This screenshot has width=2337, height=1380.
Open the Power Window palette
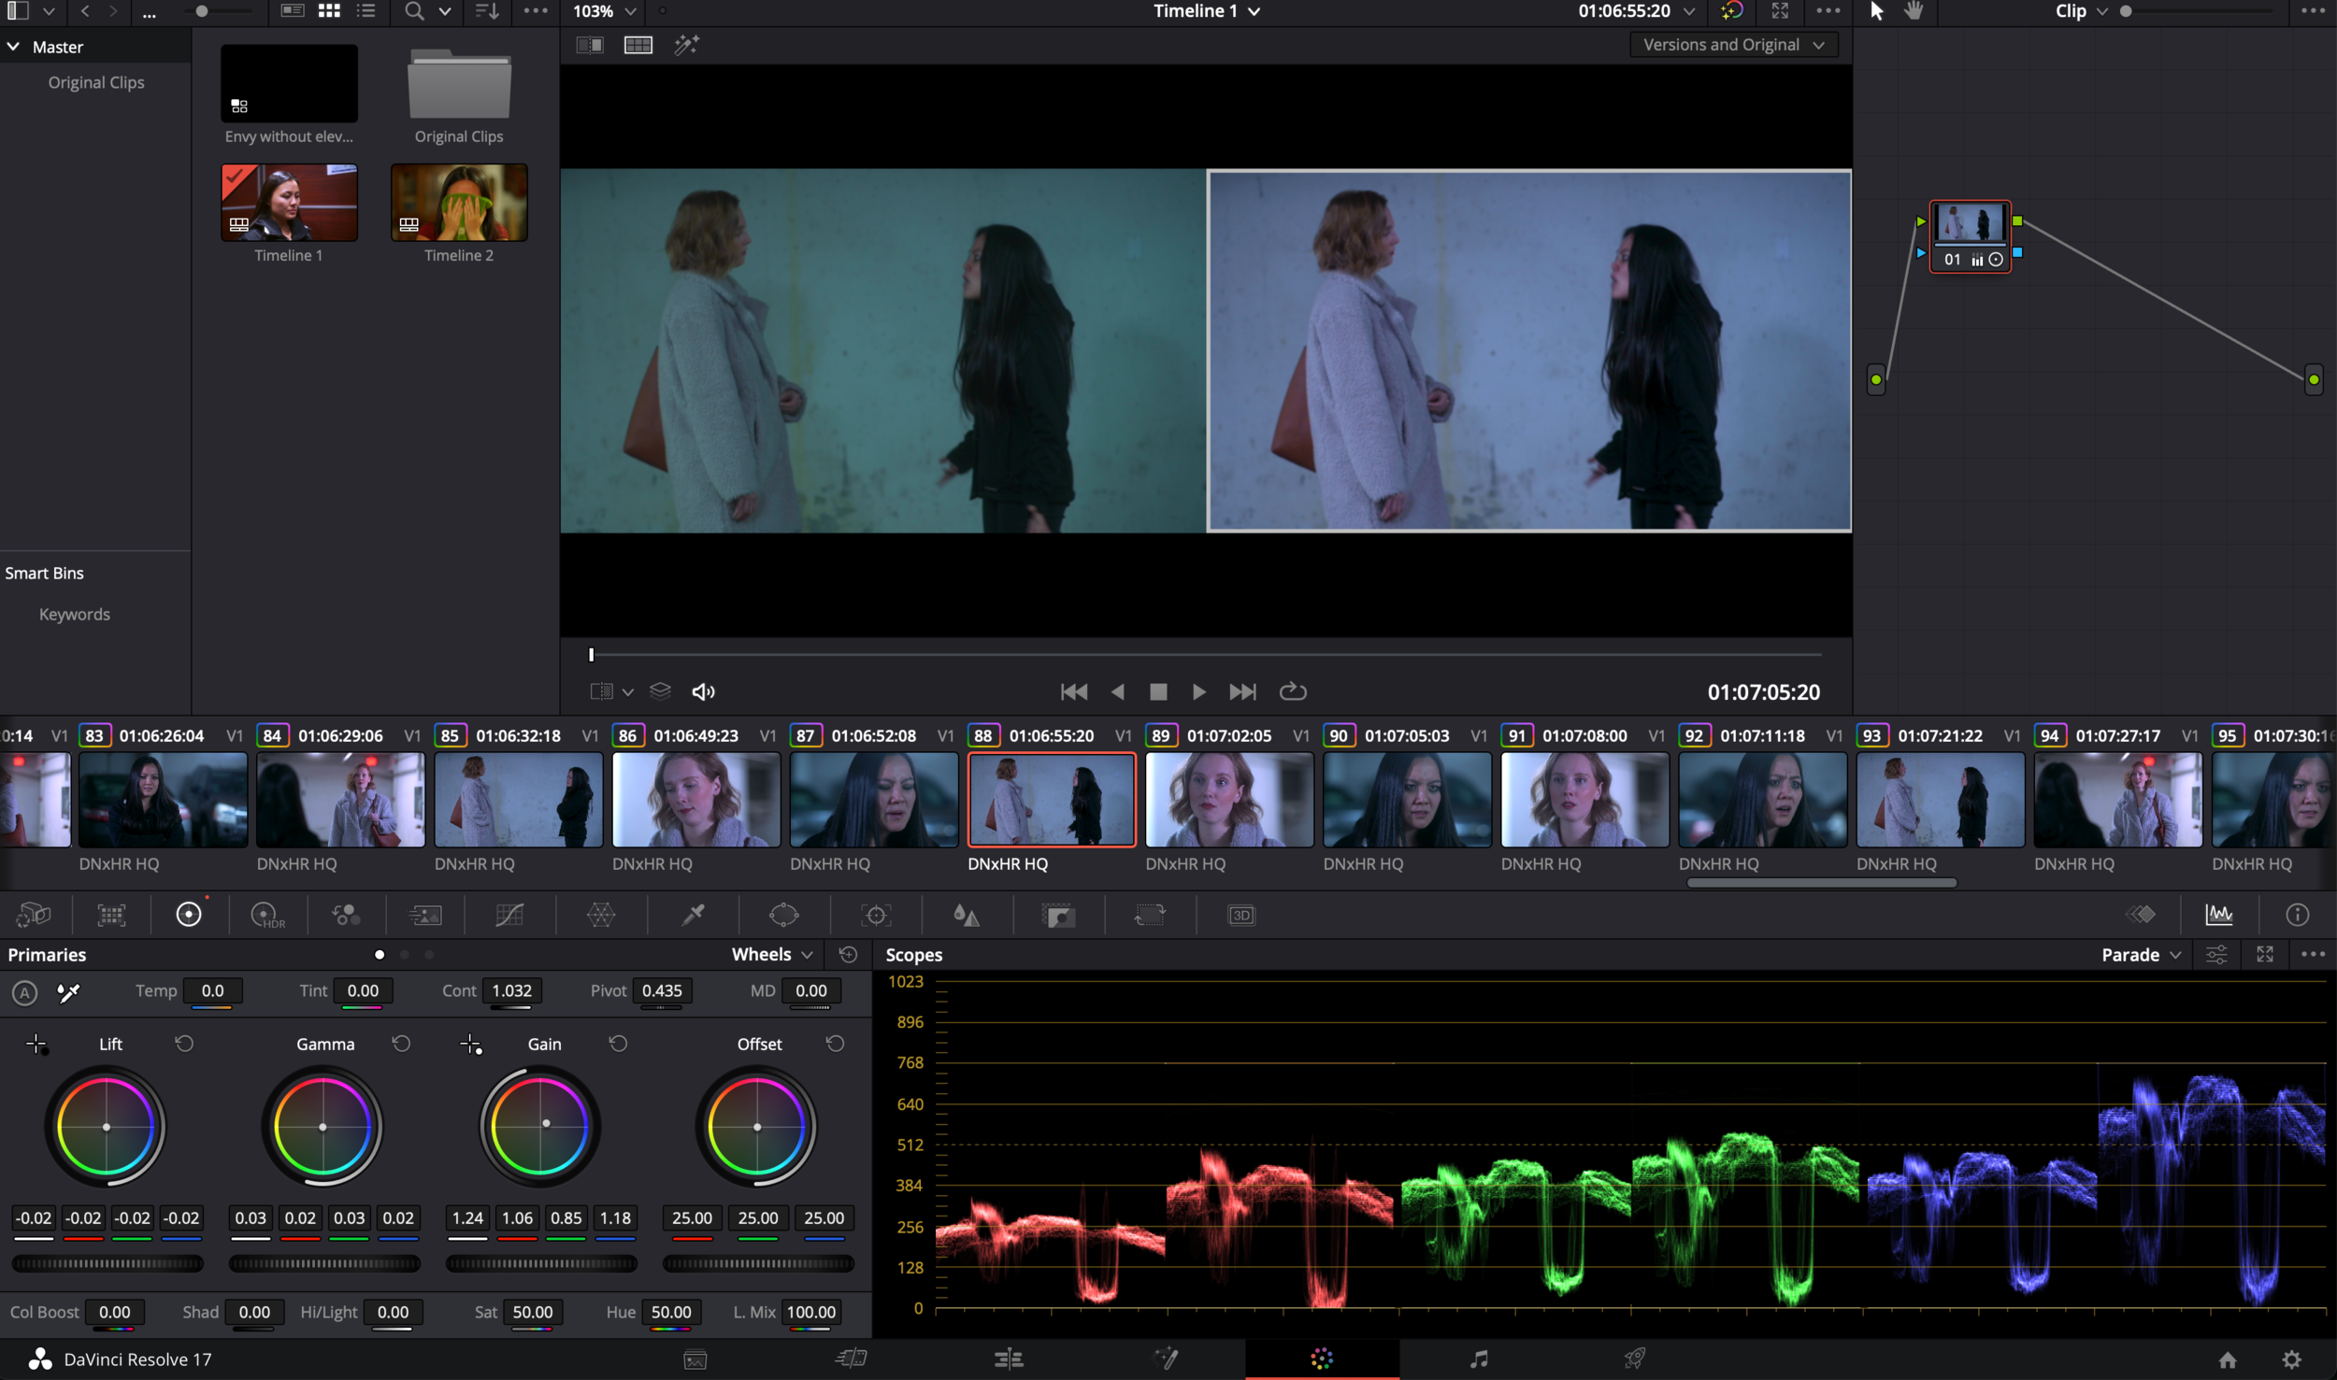(x=783, y=915)
